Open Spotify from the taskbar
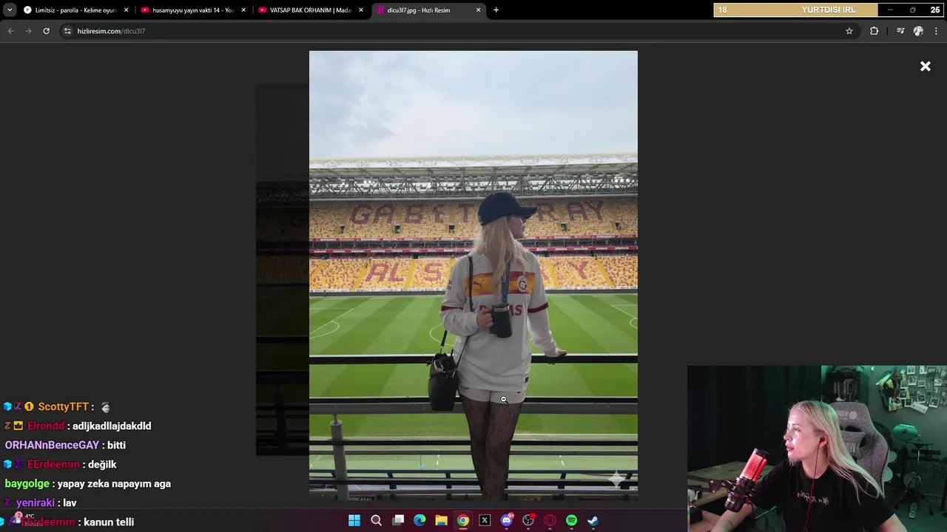Viewport: 947px width, 532px height. pyautogui.click(x=571, y=520)
